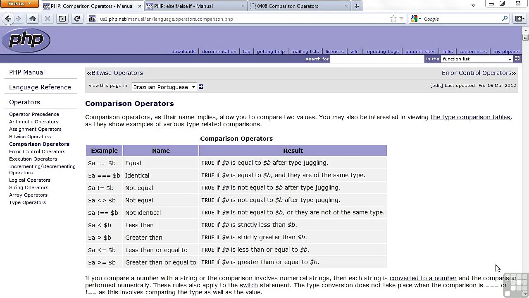The height and width of the screenshot is (298, 529).
Task: Open the php.net sites link
Action: [x=420, y=51]
